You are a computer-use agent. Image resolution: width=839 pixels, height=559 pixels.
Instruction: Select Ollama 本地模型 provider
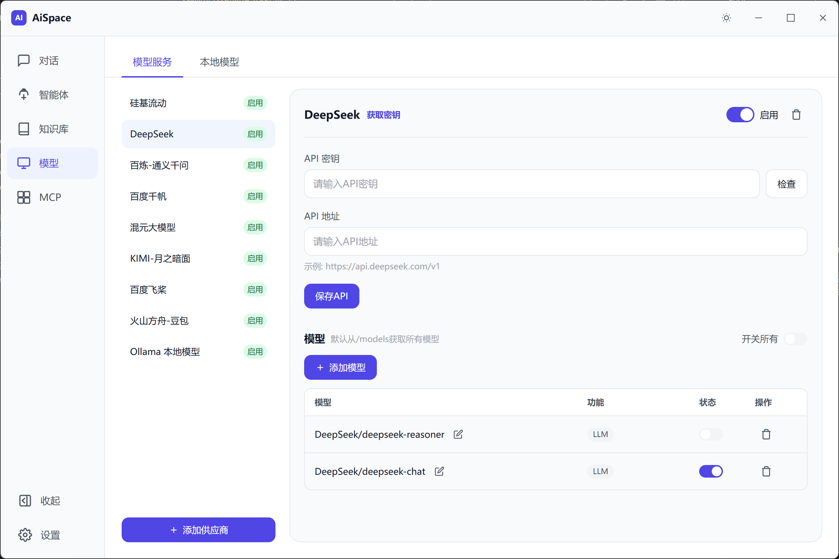198,351
